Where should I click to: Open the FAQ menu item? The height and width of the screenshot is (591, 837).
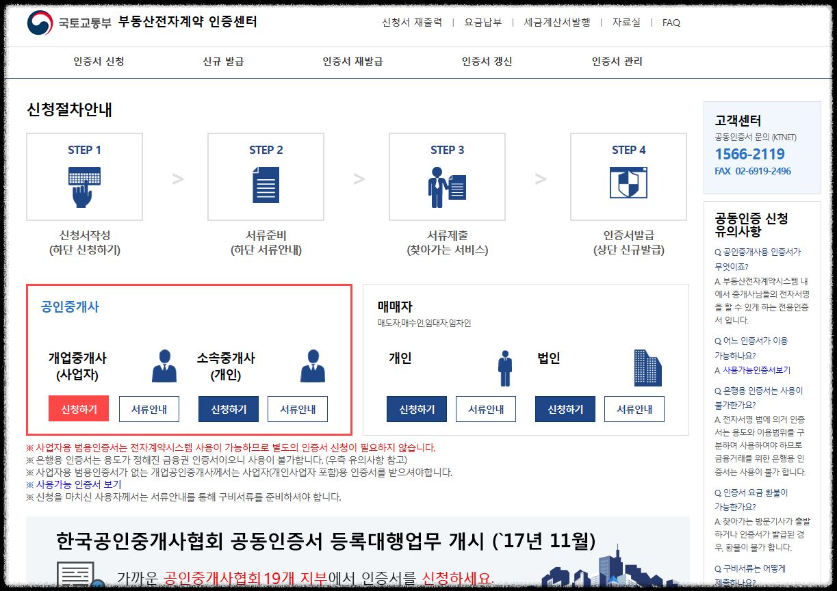(x=669, y=23)
